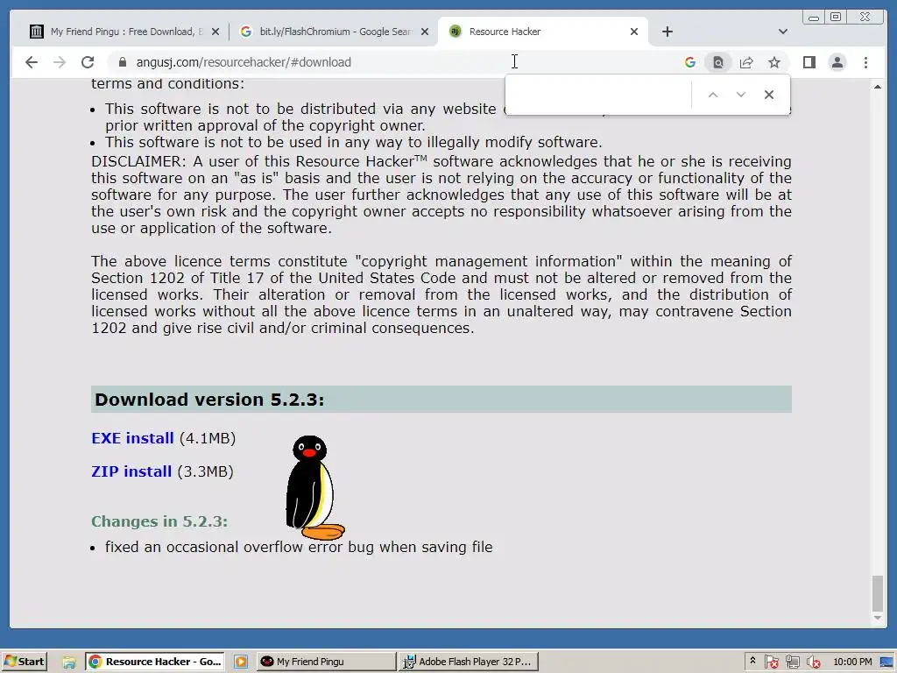Open the Windows Start menu

click(x=24, y=662)
